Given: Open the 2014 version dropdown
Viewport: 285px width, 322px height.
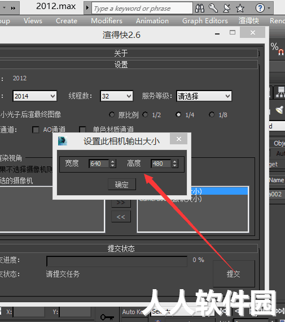Looking at the screenshot, I should 34,96.
